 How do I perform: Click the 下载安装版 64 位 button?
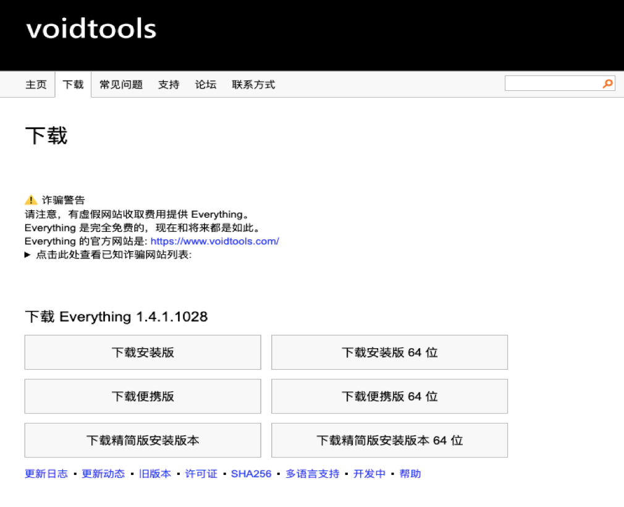coord(390,352)
